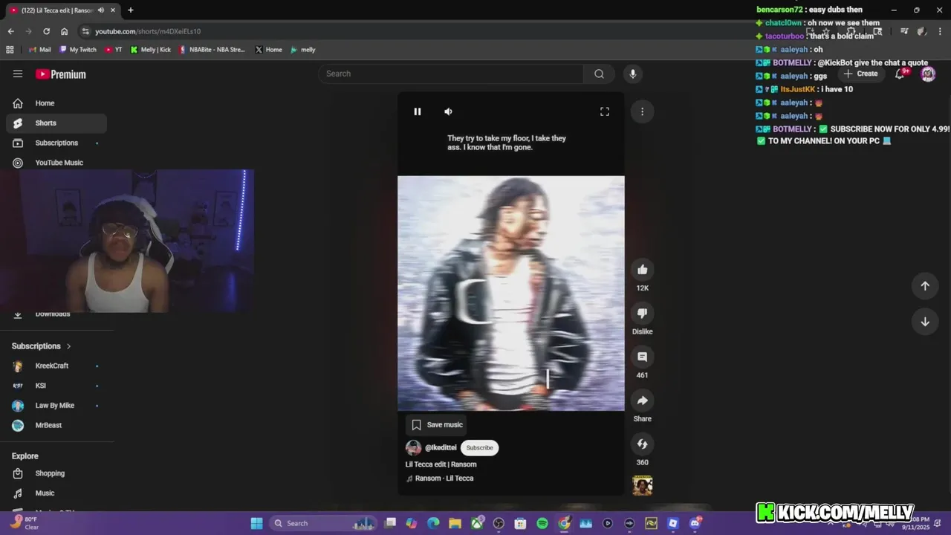Open @ikedittei channel link
This screenshot has width=951, height=535.
click(x=441, y=448)
